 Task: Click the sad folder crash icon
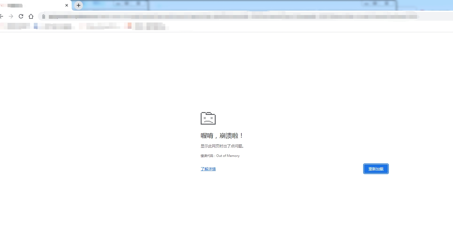click(208, 118)
